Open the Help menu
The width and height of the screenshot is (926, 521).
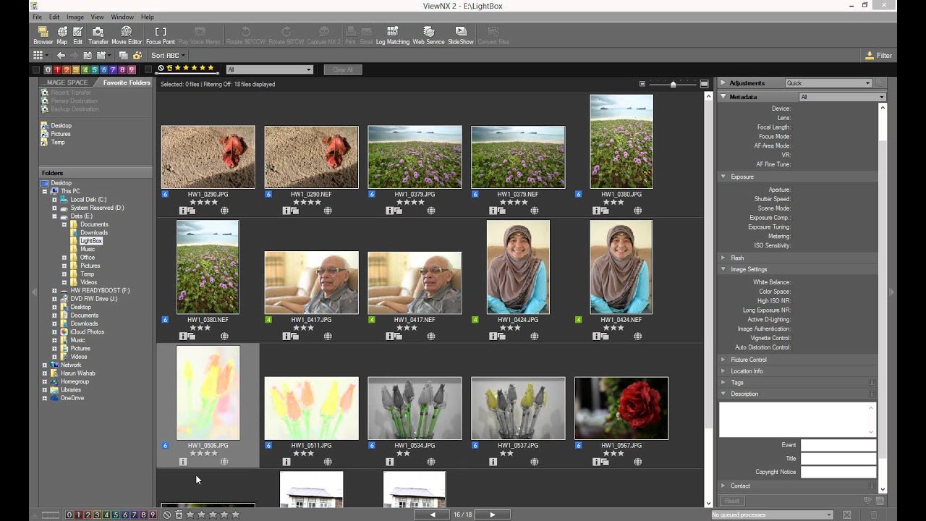coord(148,17)
